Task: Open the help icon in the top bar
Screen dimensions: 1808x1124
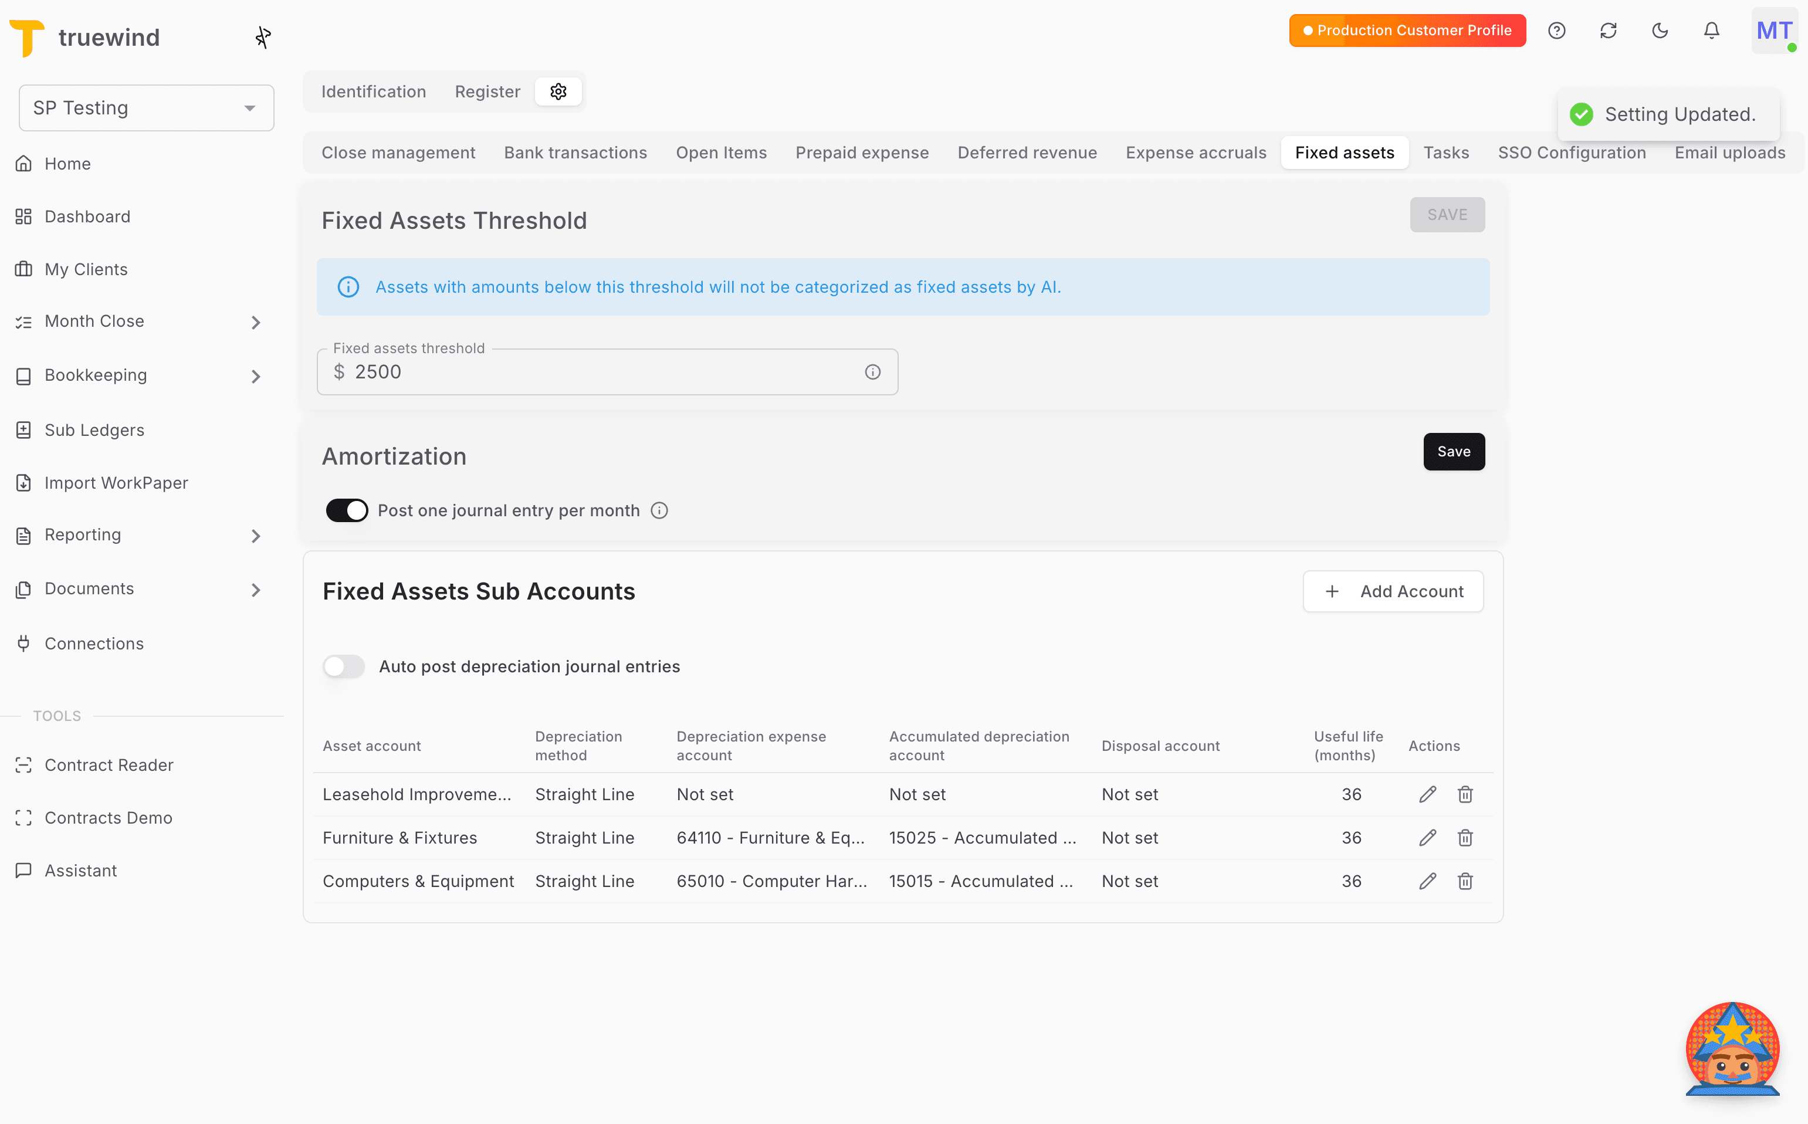Action: coord(1558,31)
